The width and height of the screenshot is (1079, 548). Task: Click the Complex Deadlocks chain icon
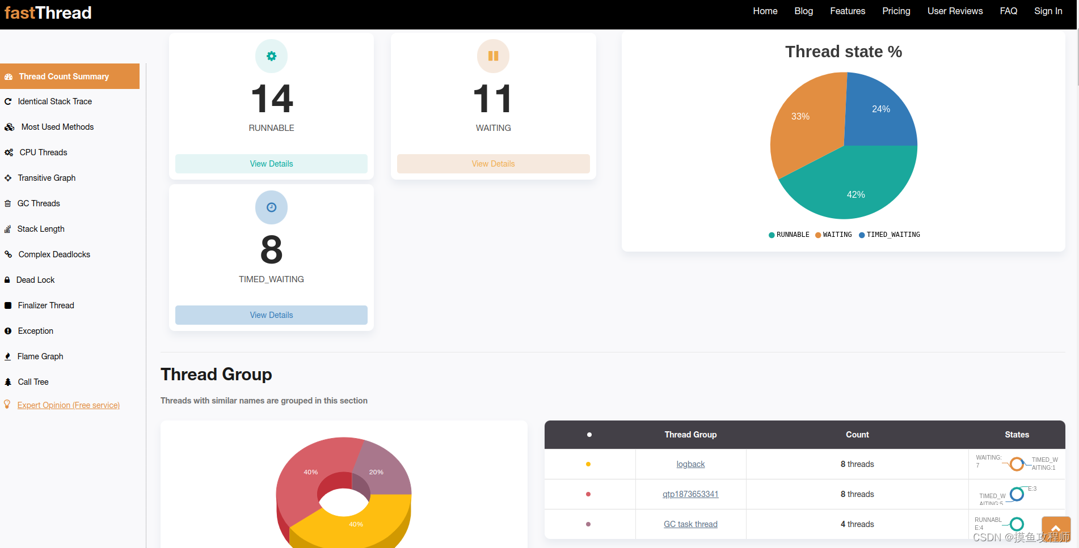tap(9, 254)
